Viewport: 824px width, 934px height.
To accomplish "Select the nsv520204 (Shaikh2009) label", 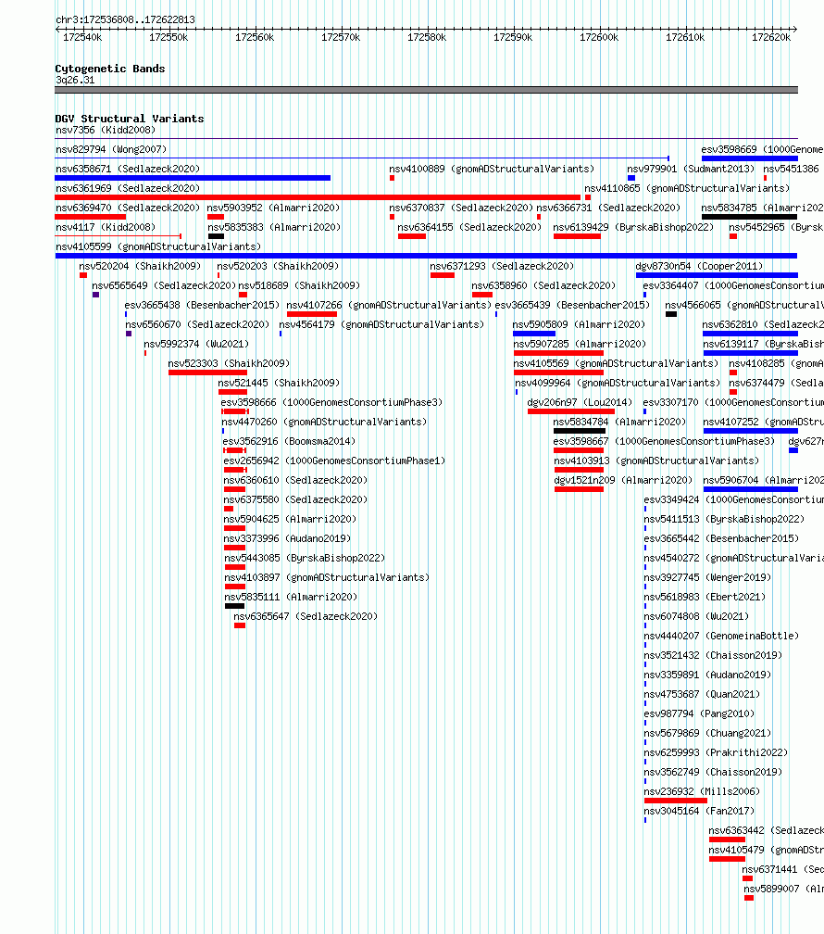I will click(x=140, y=266).
